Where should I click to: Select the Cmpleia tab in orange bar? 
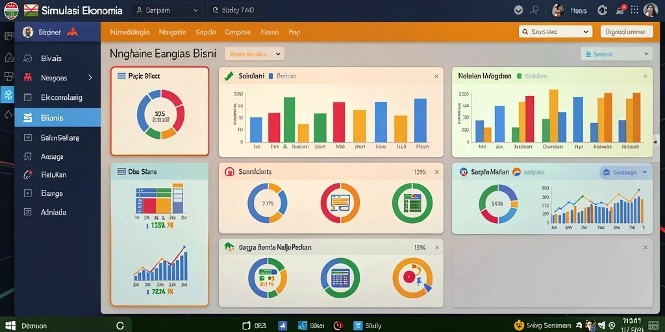238,32
